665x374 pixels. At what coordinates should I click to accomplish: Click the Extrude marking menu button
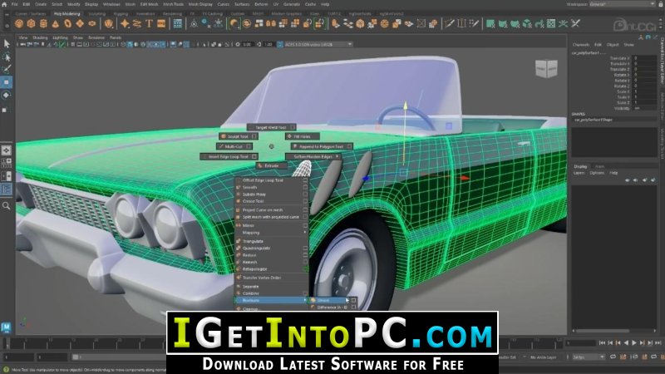[272, 165]
